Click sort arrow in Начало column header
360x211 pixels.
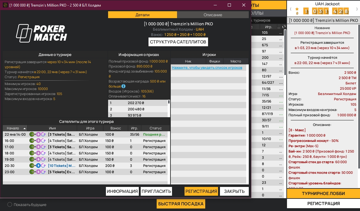[x=24, y=128]
